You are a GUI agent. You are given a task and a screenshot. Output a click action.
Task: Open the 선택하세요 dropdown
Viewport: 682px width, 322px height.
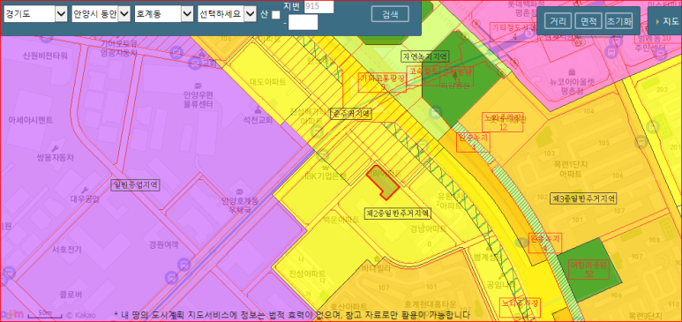click(227, 14)
